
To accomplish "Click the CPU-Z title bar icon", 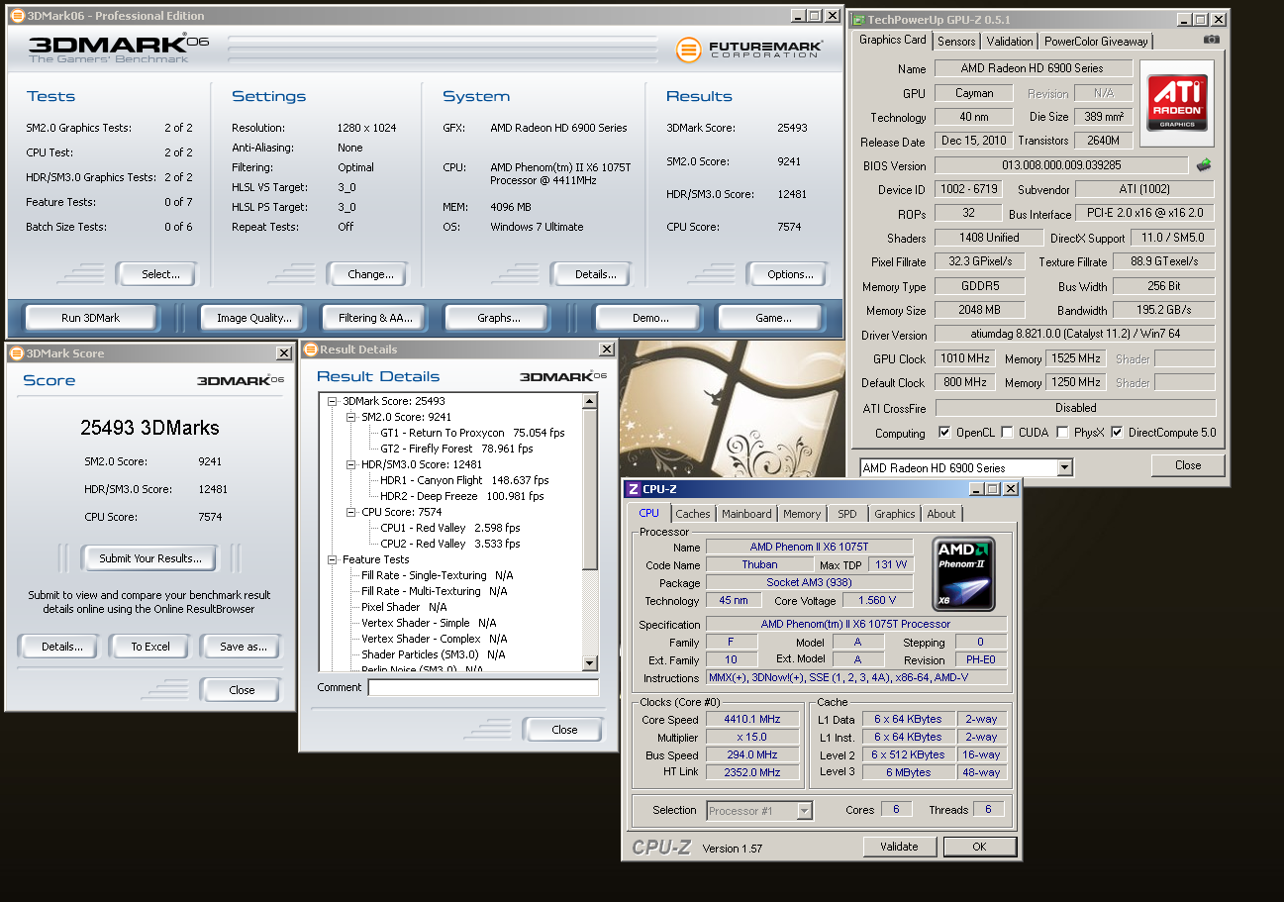I will pyautogui.click(x=632, y=489).
